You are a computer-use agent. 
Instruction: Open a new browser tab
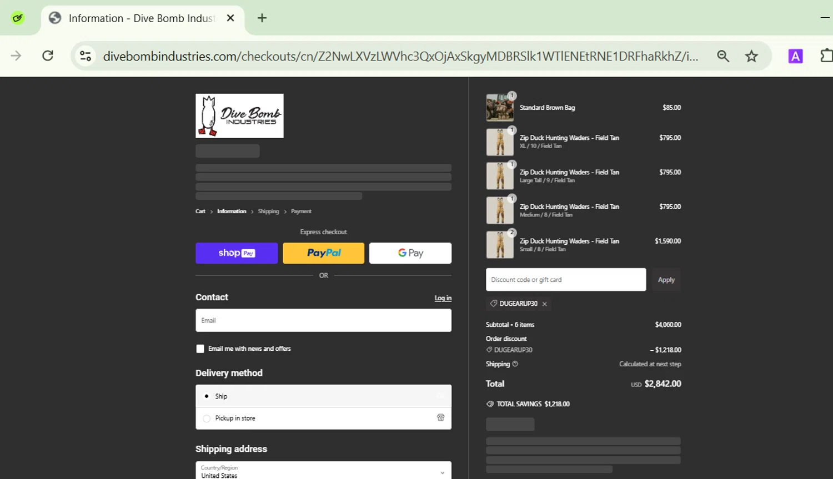coord(262,18)
